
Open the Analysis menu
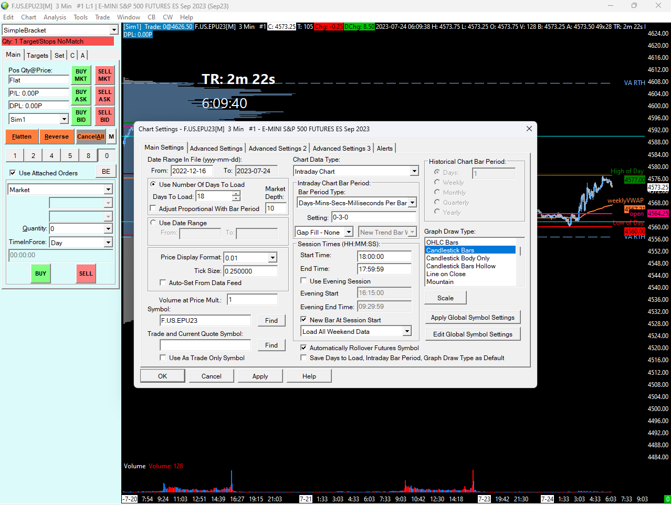(x=55, y=17)
